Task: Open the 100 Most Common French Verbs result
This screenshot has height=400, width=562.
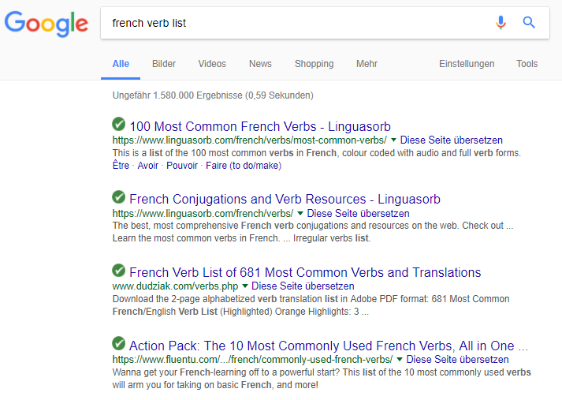Action: [x=259, y=126]
